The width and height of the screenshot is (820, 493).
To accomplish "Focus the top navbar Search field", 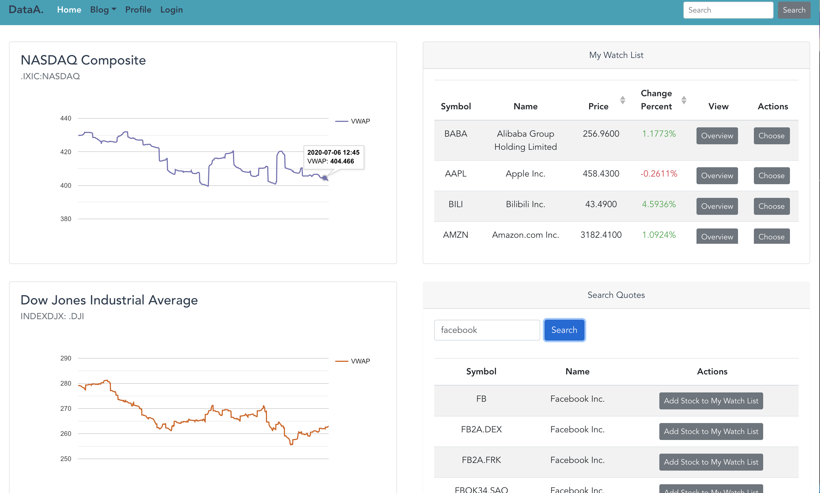I will point(728,10).
